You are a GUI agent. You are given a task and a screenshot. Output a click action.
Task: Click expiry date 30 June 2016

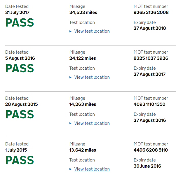tap(147, 166)
